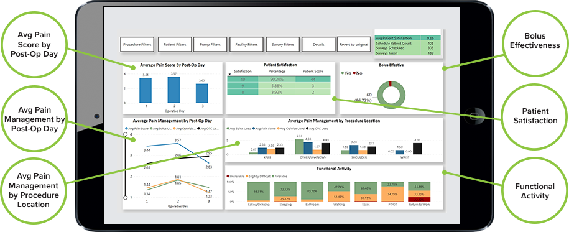Select Avg Pain Score legend in Post-Op Day line chart
Image resolution: width=569 pixels, height=232 pixels.
(137, 128)
